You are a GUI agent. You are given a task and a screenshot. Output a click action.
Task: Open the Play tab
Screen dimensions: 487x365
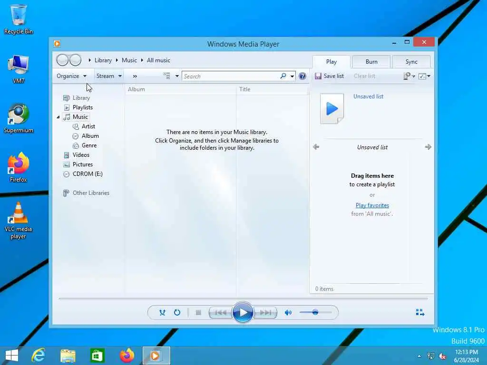coord(331,62)
